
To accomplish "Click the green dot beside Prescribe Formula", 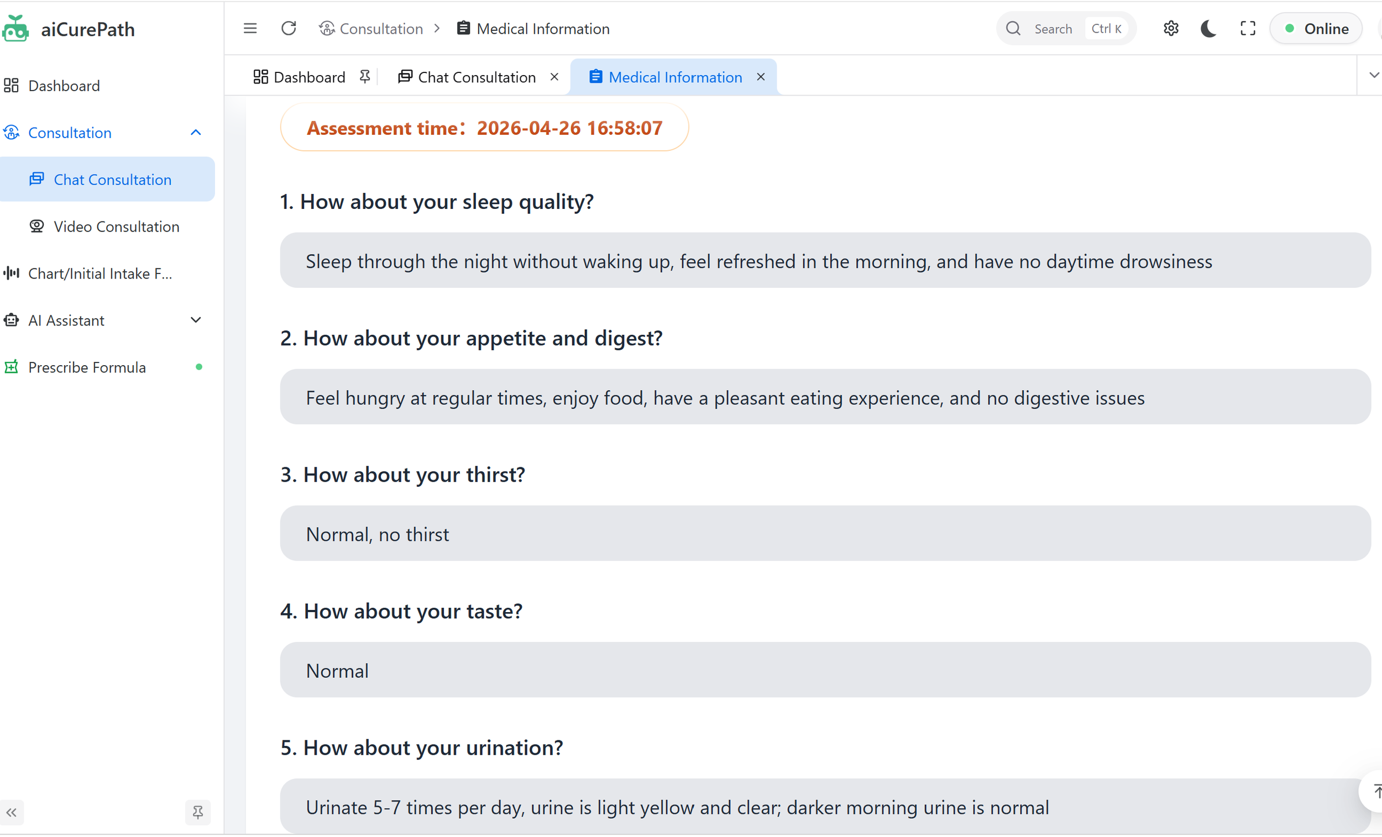I will (x=198, y=367).
